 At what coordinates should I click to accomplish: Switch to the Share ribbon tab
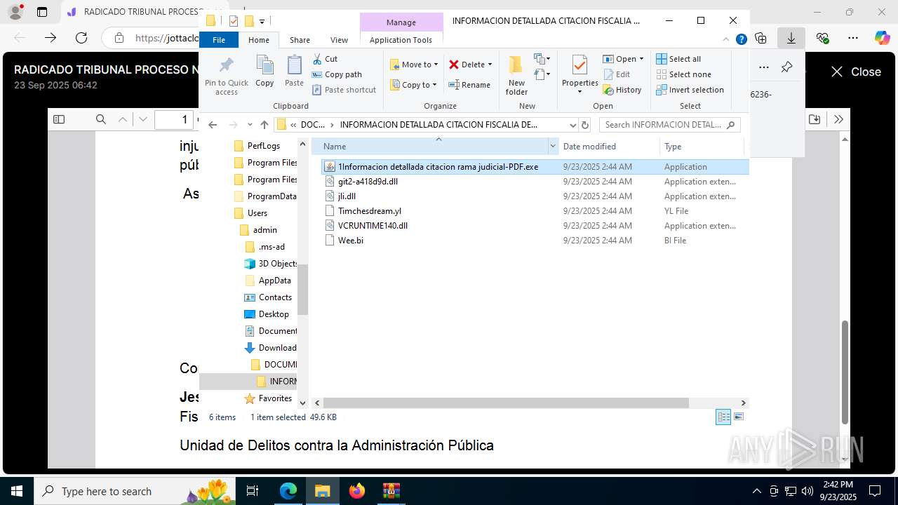point(300,40)
